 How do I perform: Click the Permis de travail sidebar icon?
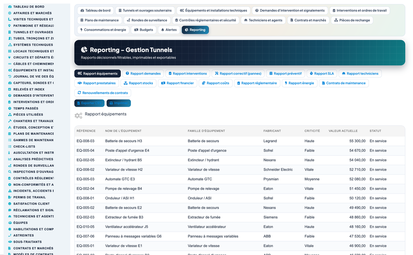tap(10, 197)
